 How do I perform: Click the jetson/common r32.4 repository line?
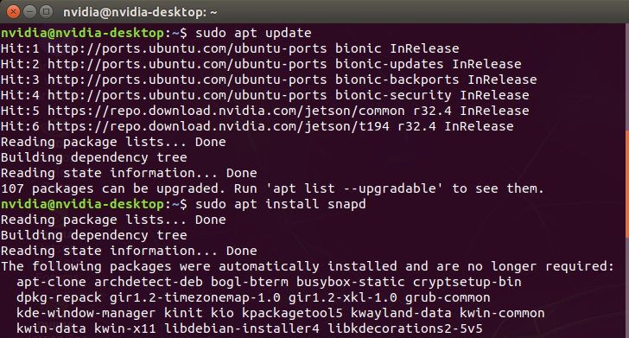pos(264,111)
